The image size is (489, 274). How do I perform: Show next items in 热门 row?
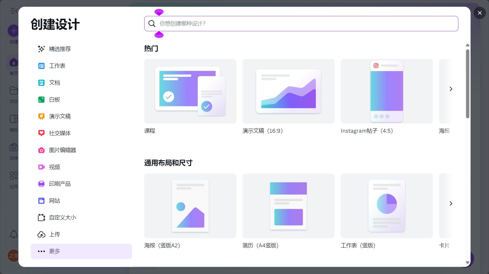tap(451, 89)
